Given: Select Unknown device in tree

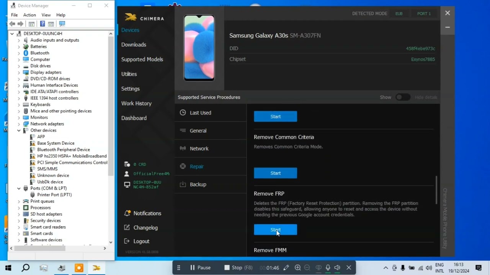Looking at the screenshot, I should (x=53, y=175).
